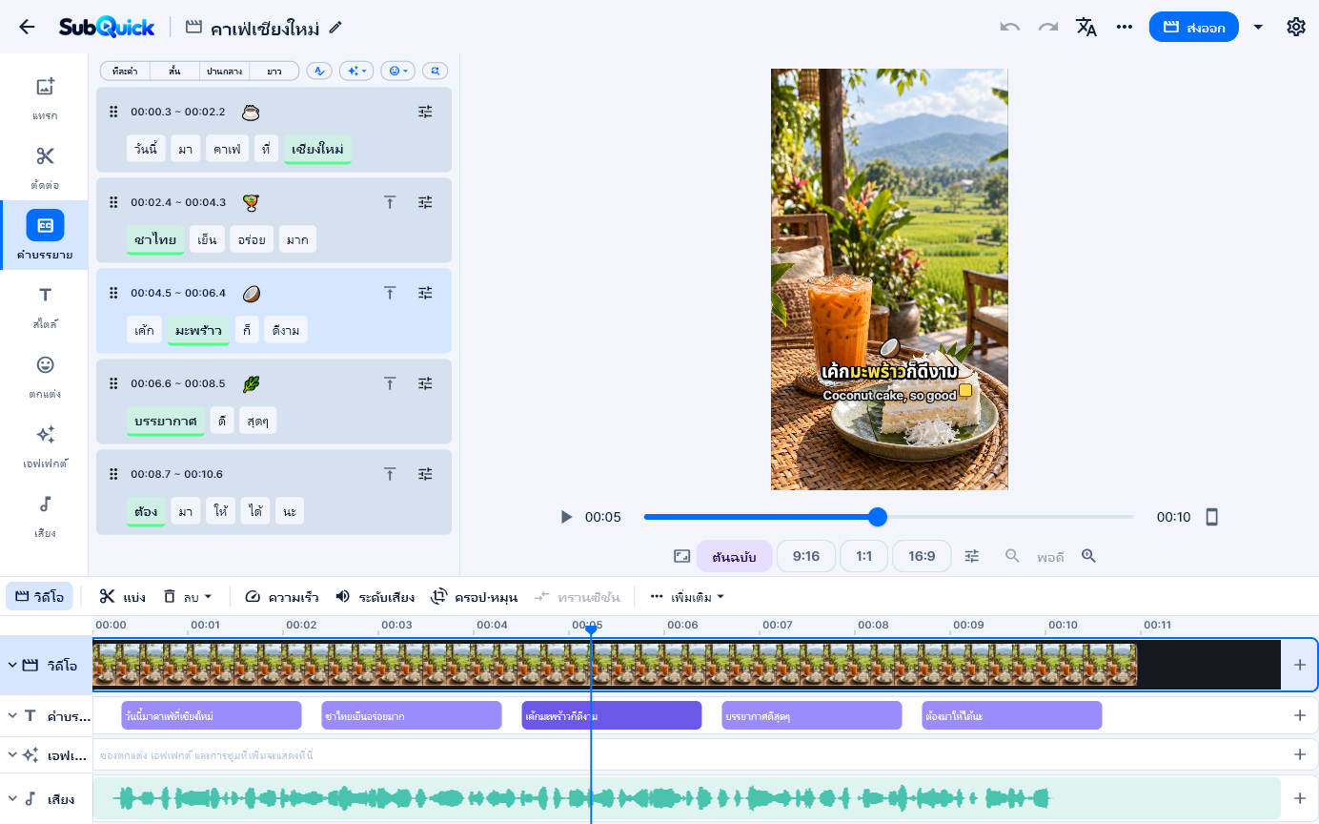Viewport: 1319px width, 824px height.
Task: Zoom in on the preview with magnifier plus
Action: 1088,556
